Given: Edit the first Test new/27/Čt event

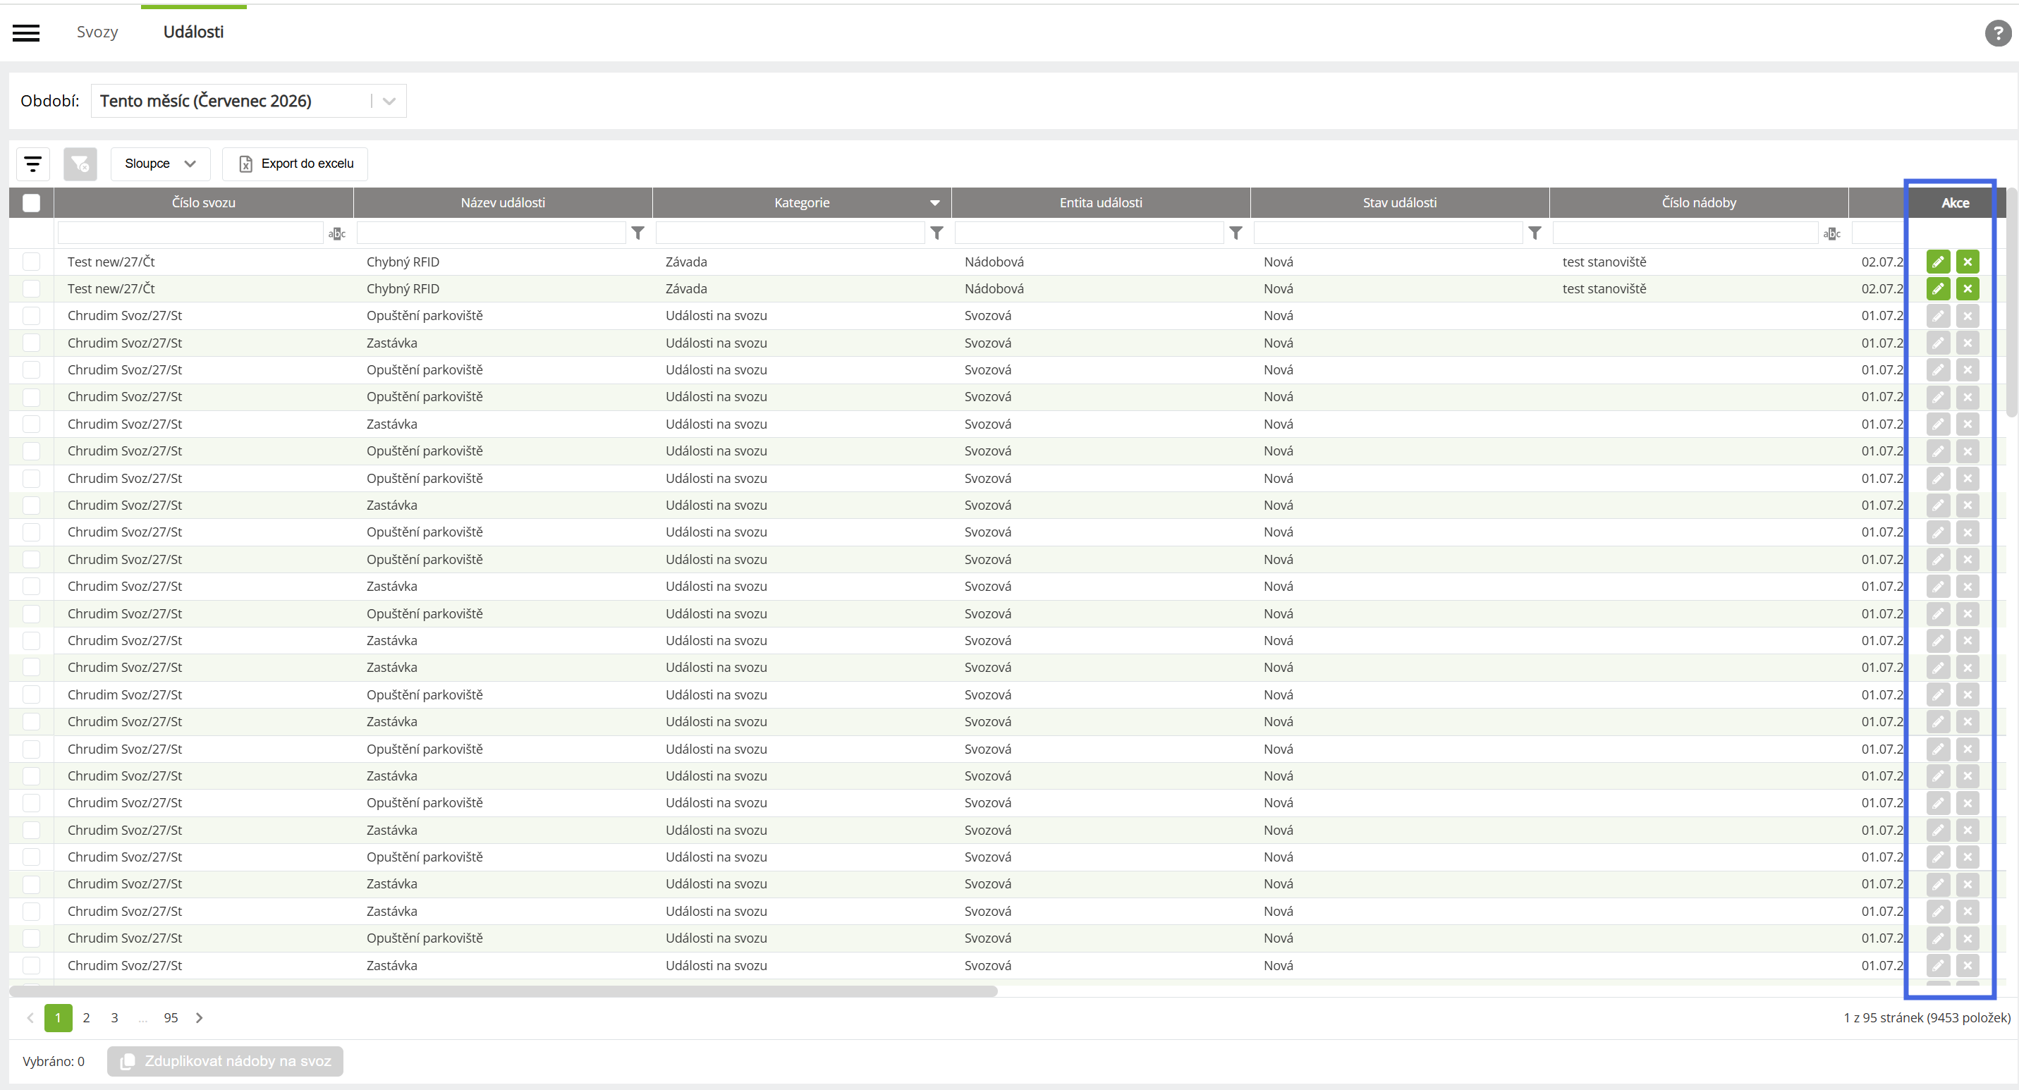Looking at the screenshot, I should pyautogui.click(x=1937, y=262).
